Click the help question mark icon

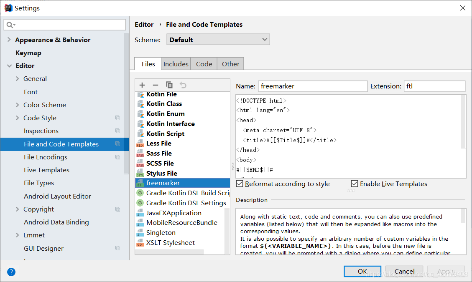pos(11,272)
